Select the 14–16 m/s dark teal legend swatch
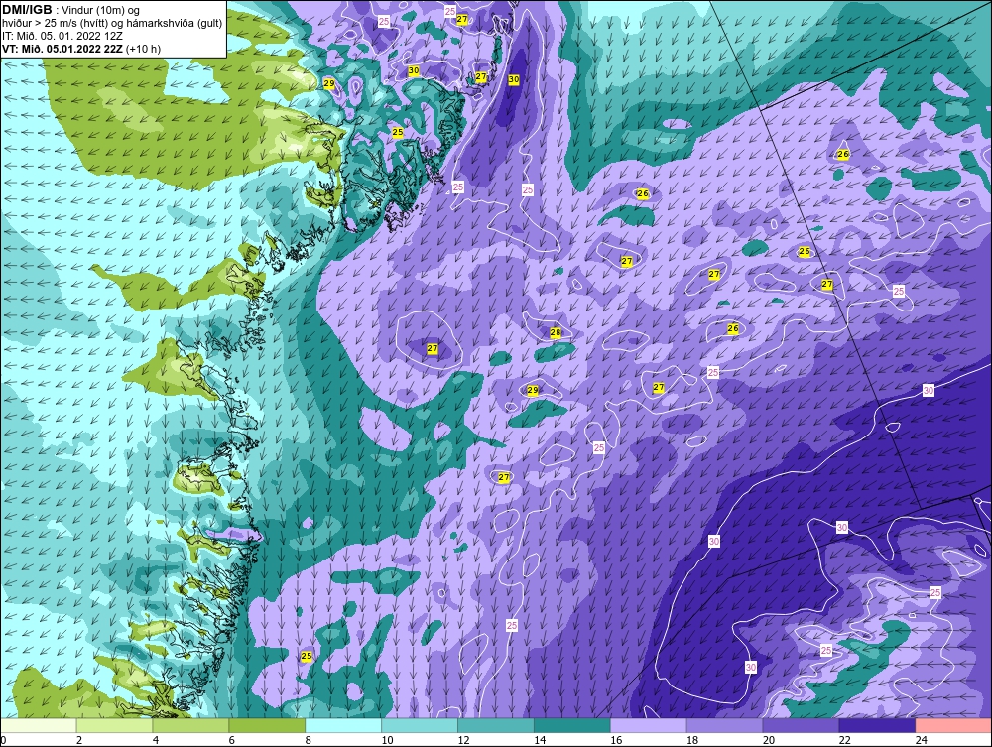This screenshot has height=747, width=992. (572, 725)
